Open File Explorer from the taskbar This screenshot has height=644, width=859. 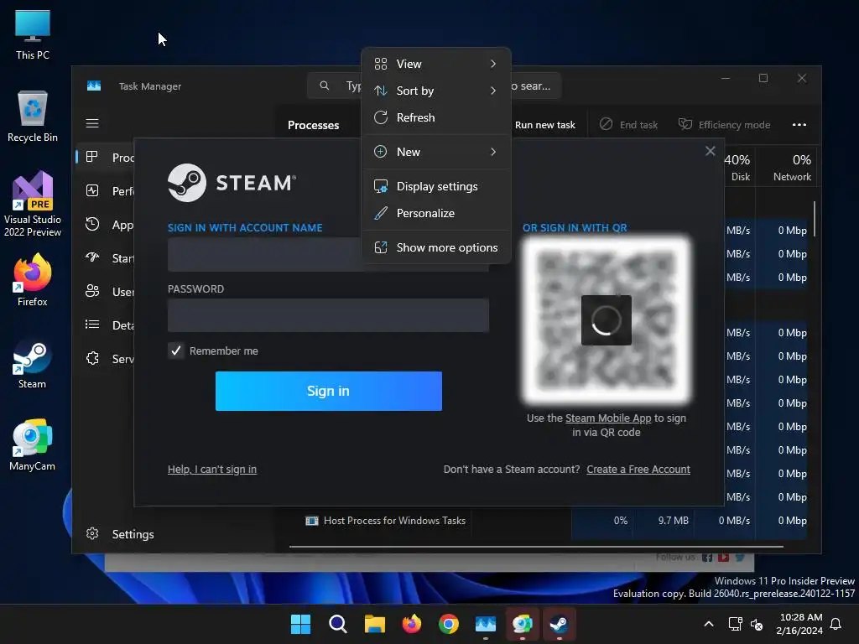coord(375,624)
